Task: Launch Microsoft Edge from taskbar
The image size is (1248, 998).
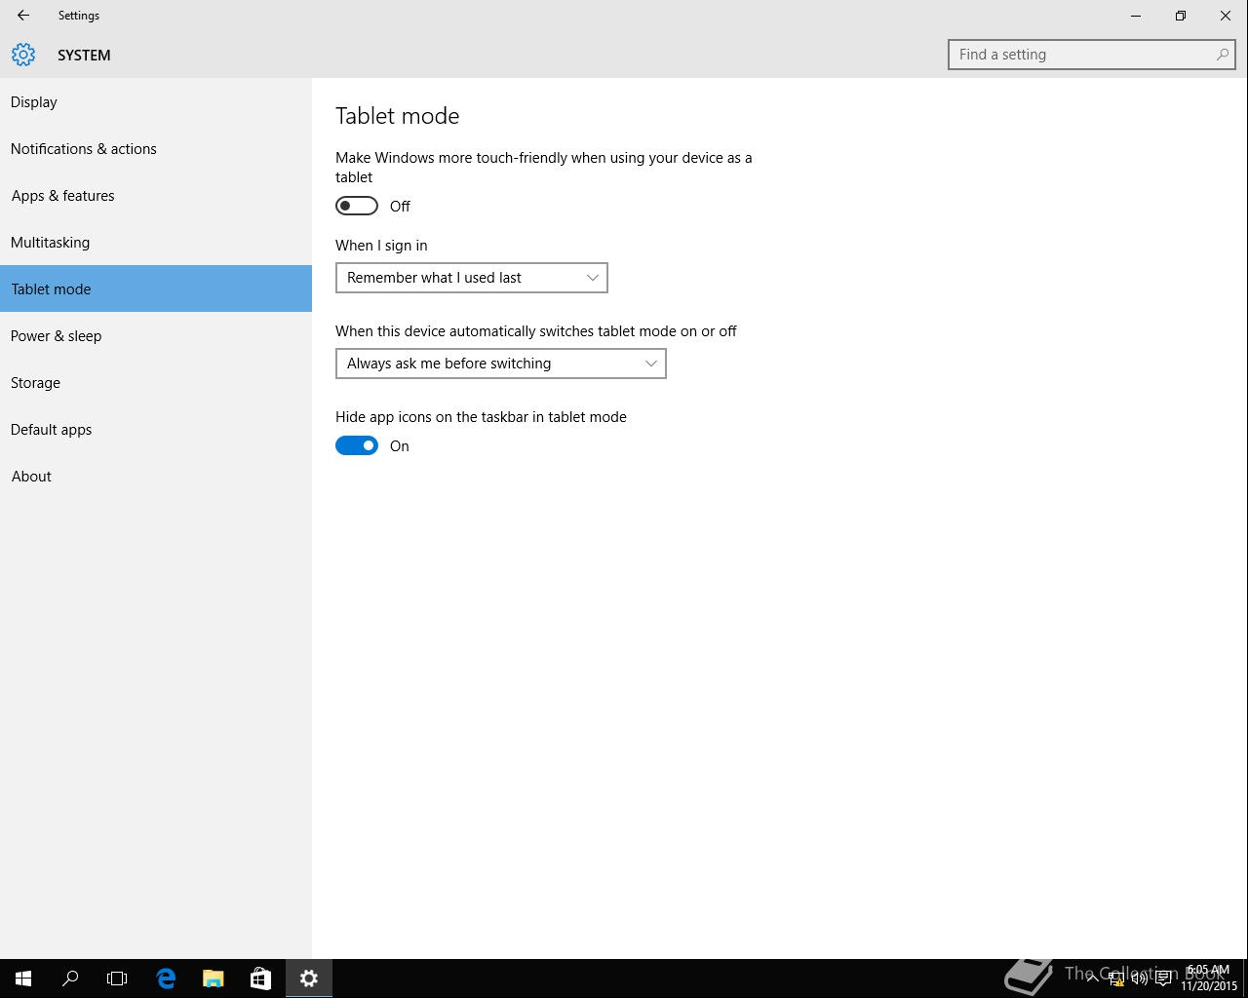Action: [x=166, y=979]
